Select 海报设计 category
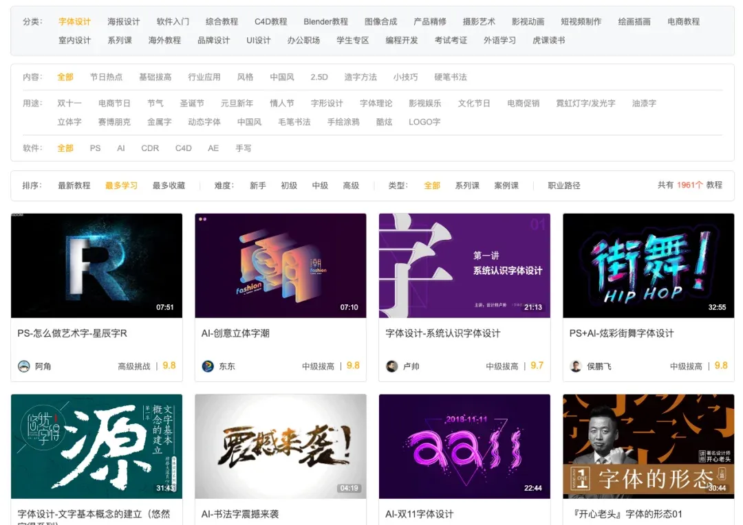 tap(124, 21)
